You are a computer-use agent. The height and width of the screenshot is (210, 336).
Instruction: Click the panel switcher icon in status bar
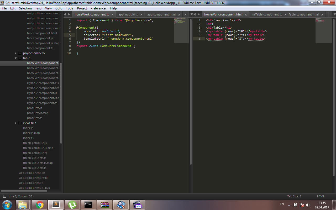[x=5, y=196]
